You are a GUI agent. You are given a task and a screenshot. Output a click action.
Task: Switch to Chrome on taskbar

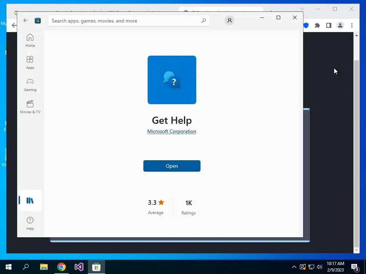tap(61, 267)
